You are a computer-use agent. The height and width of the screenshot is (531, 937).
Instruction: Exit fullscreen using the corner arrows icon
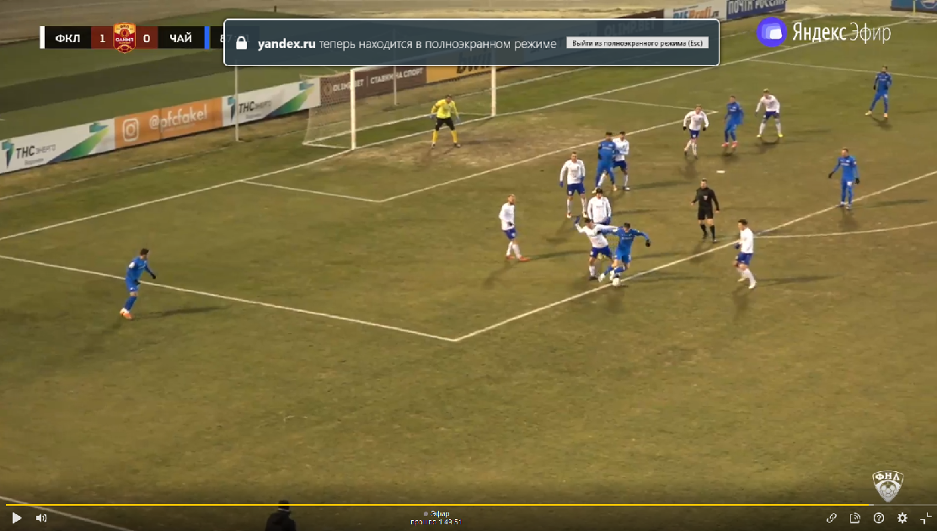pyautogui.click(x=926, y=518)
